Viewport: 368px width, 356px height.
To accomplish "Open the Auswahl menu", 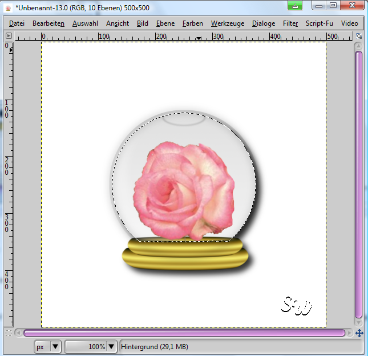I will (x=85, y=23).
